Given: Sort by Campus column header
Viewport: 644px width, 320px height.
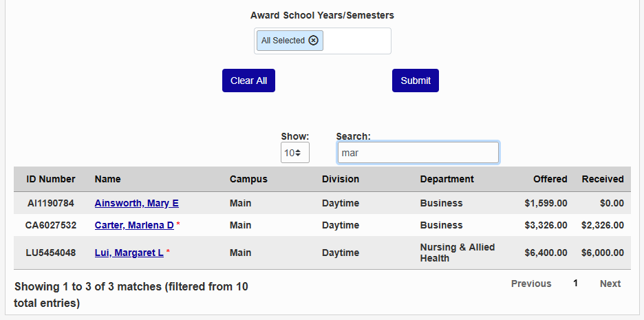Looking at the screenshot, I should click(248, 179).
